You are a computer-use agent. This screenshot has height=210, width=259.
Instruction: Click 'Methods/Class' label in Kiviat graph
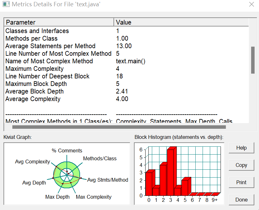(x=100, y=158)
